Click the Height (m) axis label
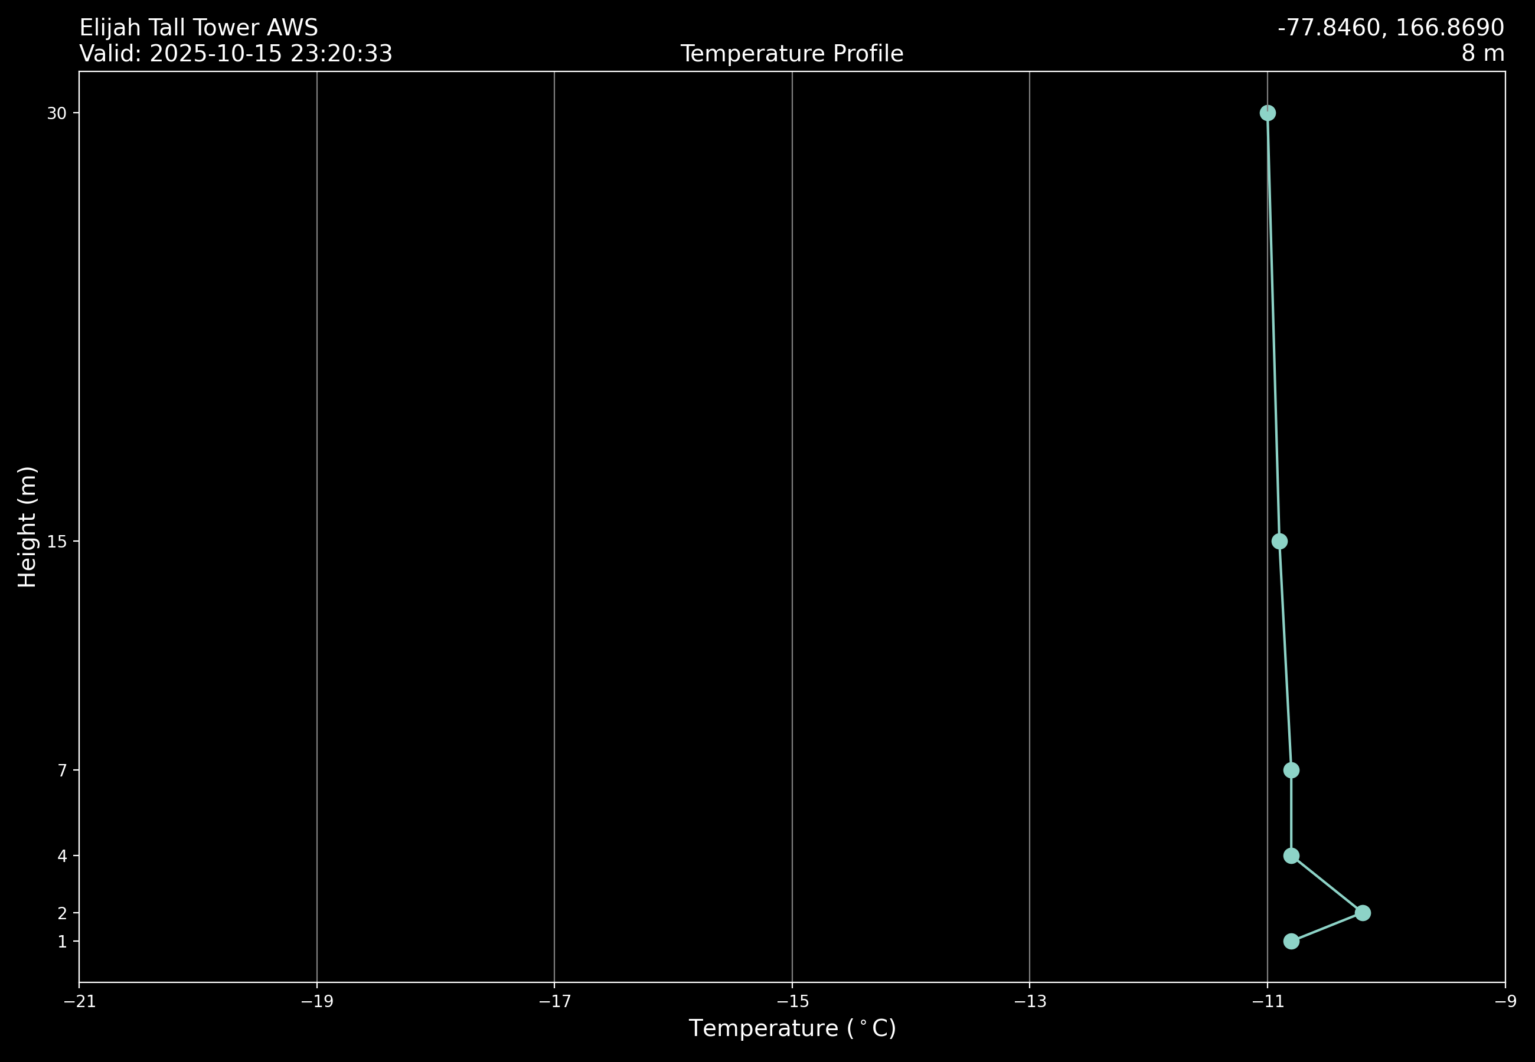 [x=27, y=527]
